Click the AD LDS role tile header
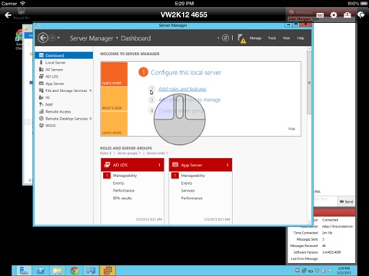Screen dimensions: 369x276 point(132,165)
